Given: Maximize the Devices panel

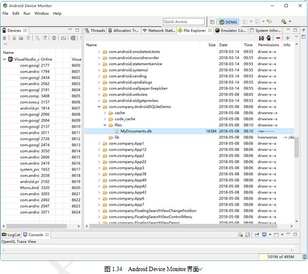Looking at the screenshot, I should tap(77, 30).
